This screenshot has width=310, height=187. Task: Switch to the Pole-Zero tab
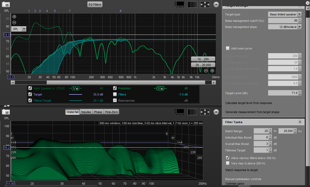click(111, 112)
